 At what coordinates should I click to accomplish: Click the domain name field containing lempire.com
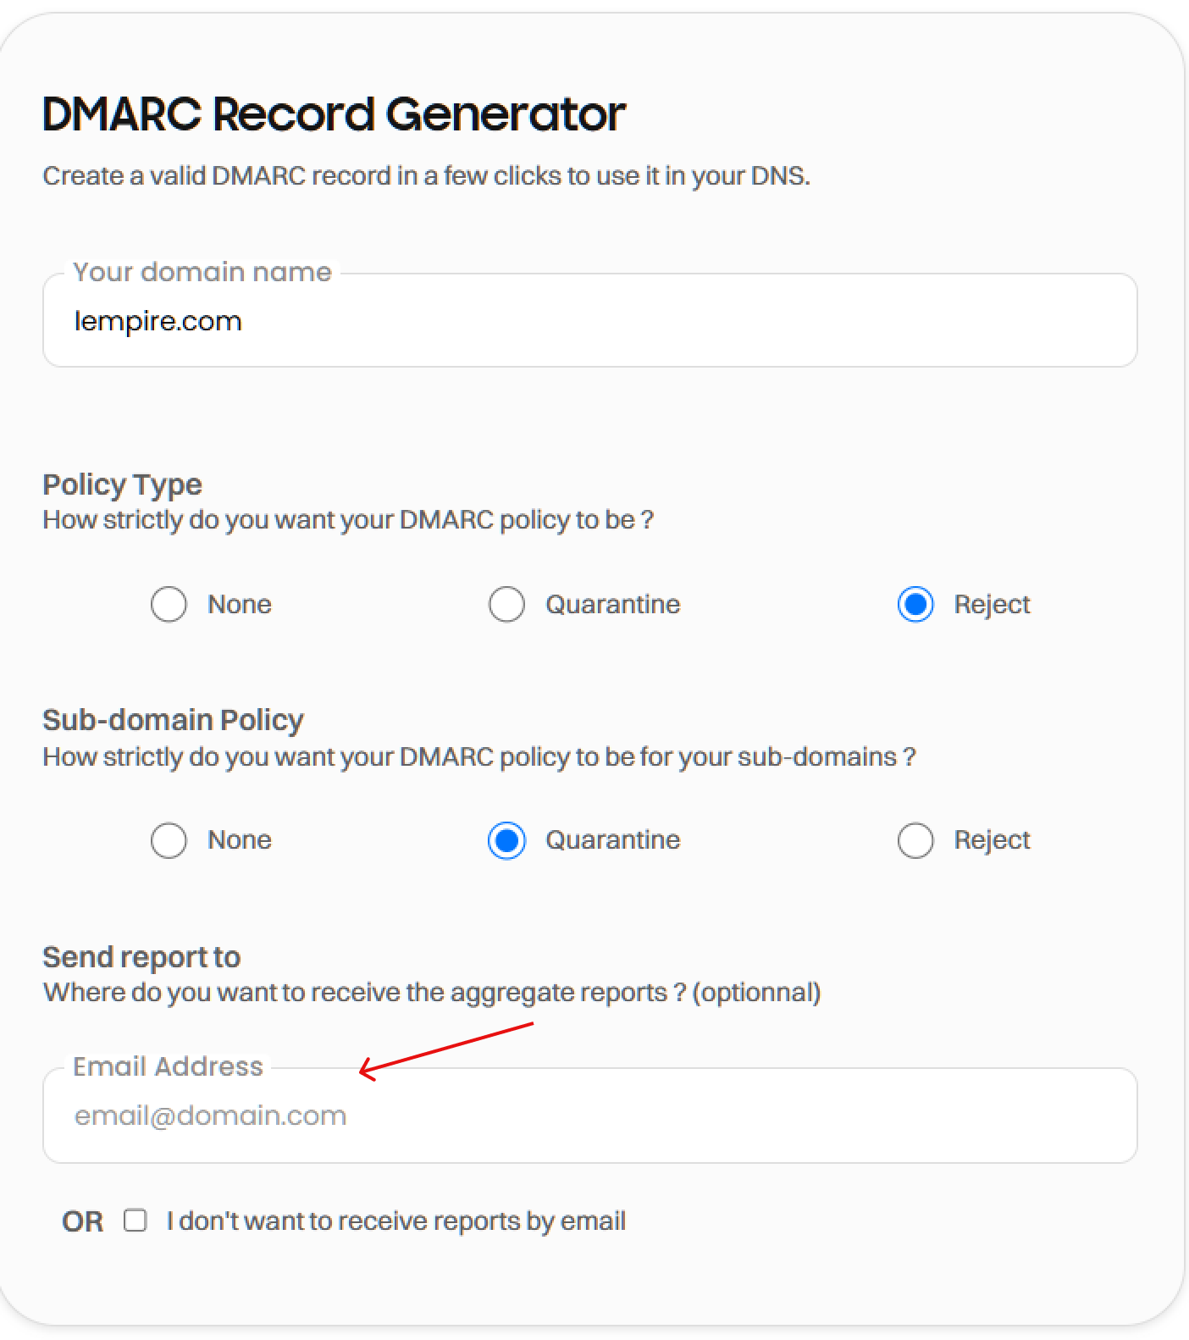(x=589, y=321)
